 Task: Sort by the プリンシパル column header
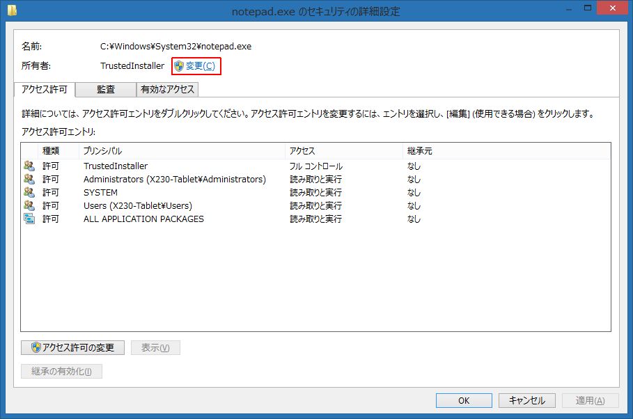coord(181,151)
